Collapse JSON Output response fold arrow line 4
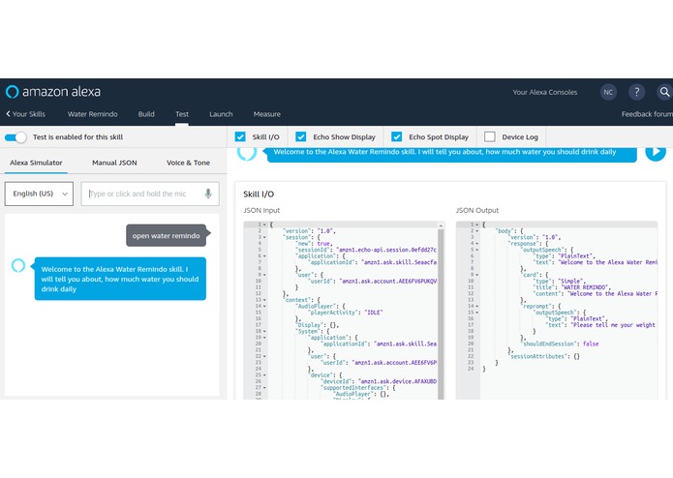 pyautogui.click(x=476, y=244)
